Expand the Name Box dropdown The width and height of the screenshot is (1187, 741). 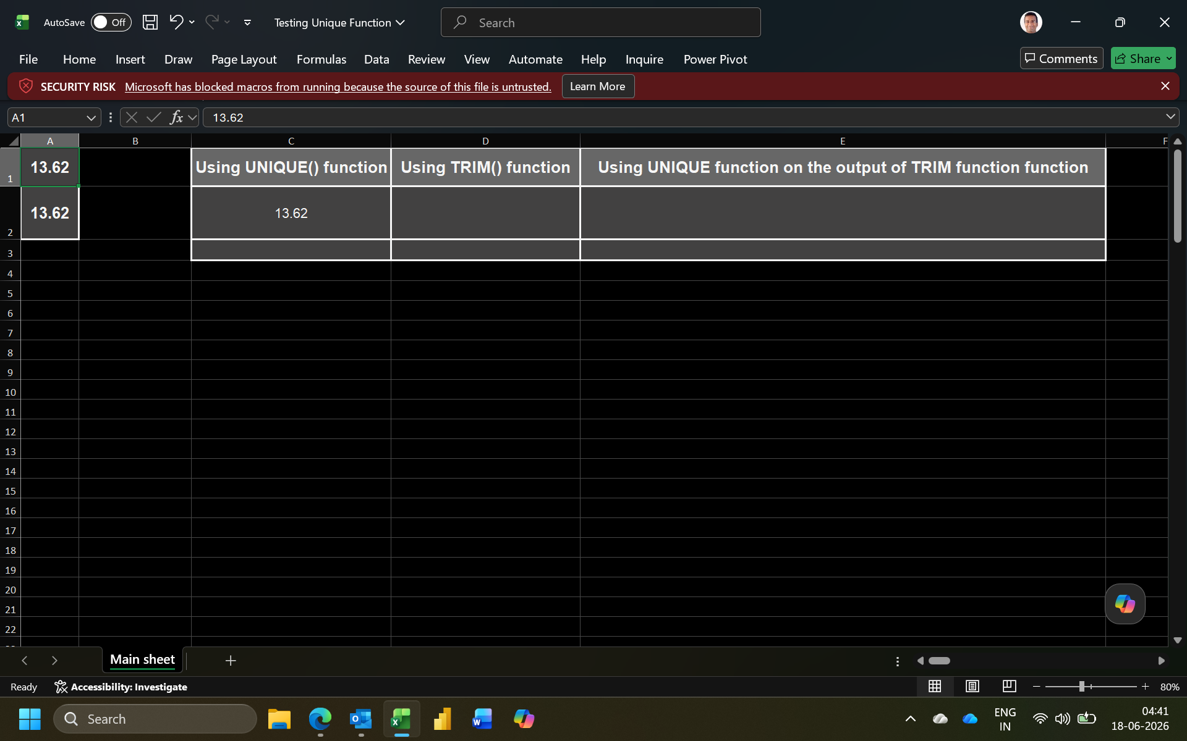(91, 118)
